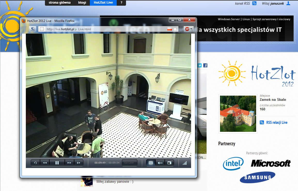Click the user profile icon in header
The width and height of the screenshot is (298, 191).
pos(288,3)
